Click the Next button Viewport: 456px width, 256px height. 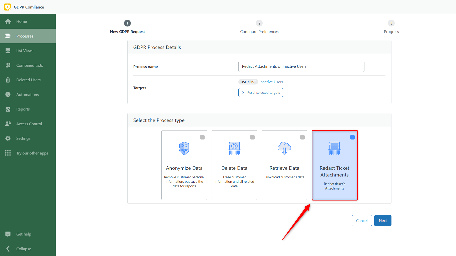(383, 221)
